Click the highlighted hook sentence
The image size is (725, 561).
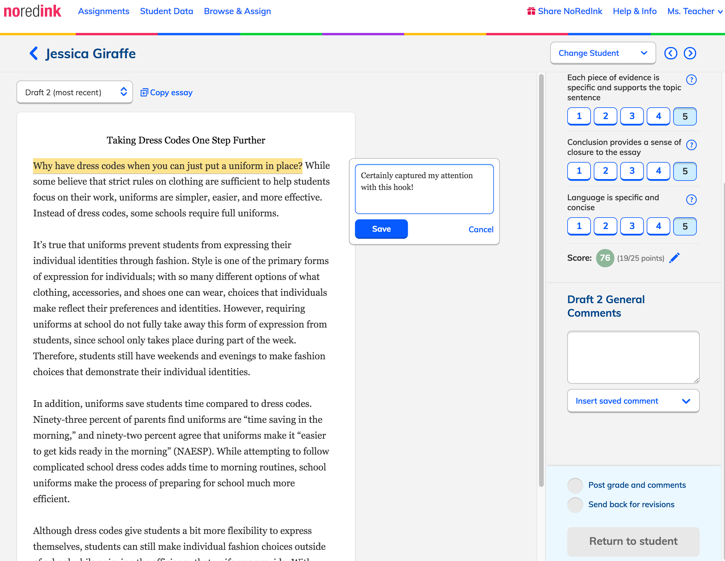coord(168,166)
